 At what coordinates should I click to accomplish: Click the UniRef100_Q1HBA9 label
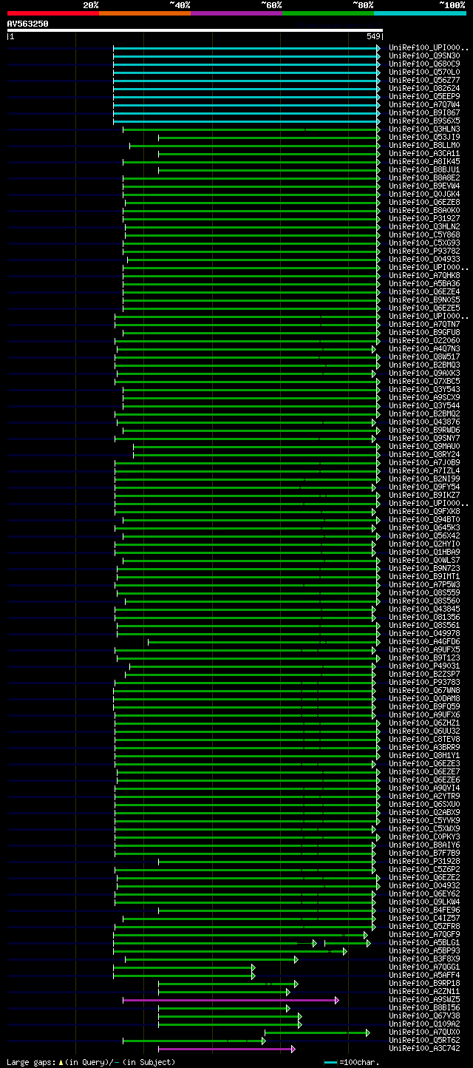(424, 552)
